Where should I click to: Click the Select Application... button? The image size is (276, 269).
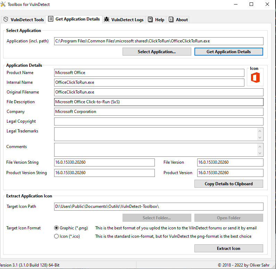(x=157, y=52)
